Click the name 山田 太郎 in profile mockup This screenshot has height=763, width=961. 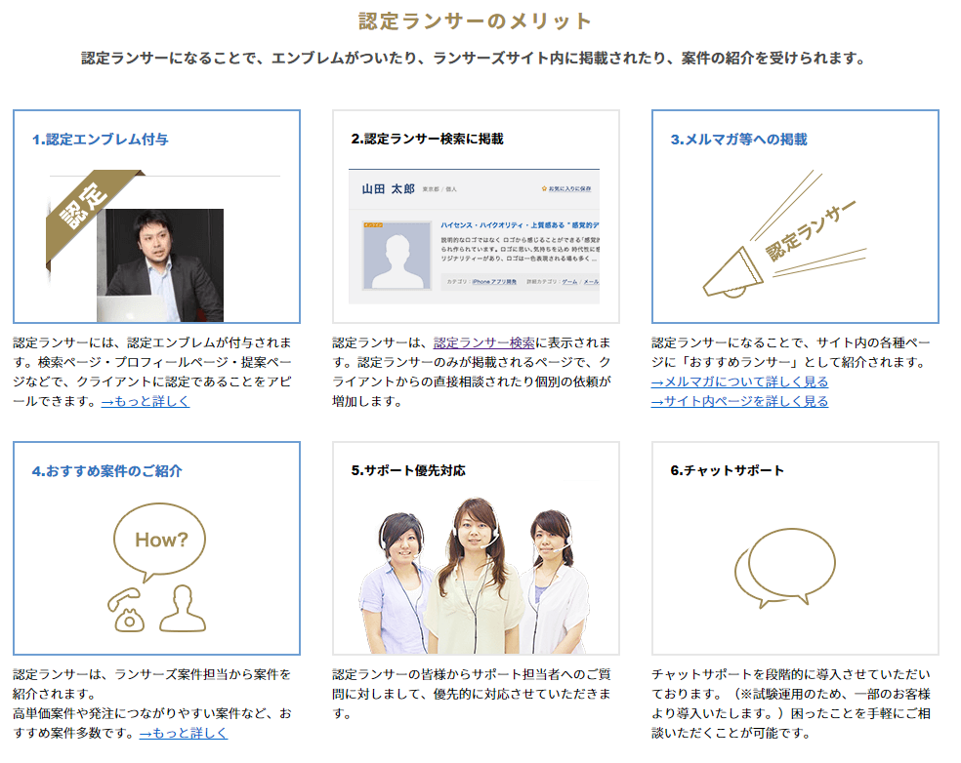(x=388, y=189)
